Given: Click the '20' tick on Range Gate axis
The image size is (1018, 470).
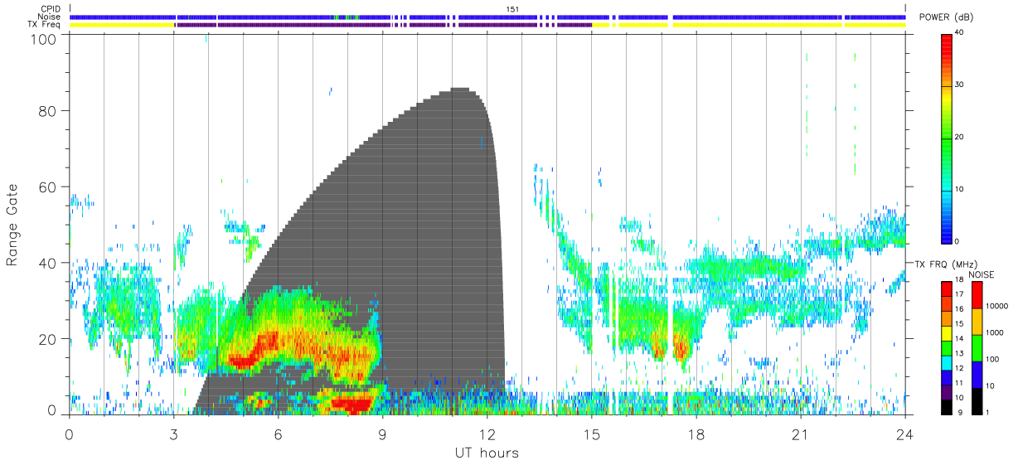Looking at the screenshot, I should 48,339.
